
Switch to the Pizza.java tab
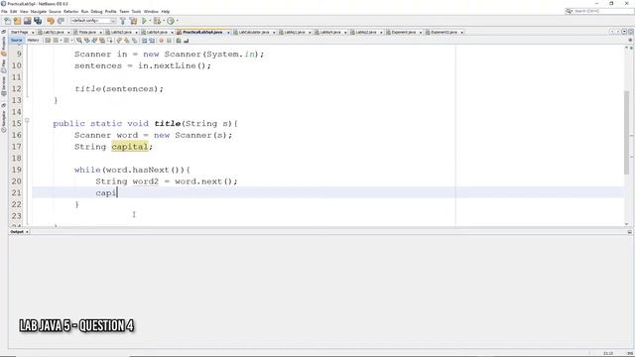point(87,32)
